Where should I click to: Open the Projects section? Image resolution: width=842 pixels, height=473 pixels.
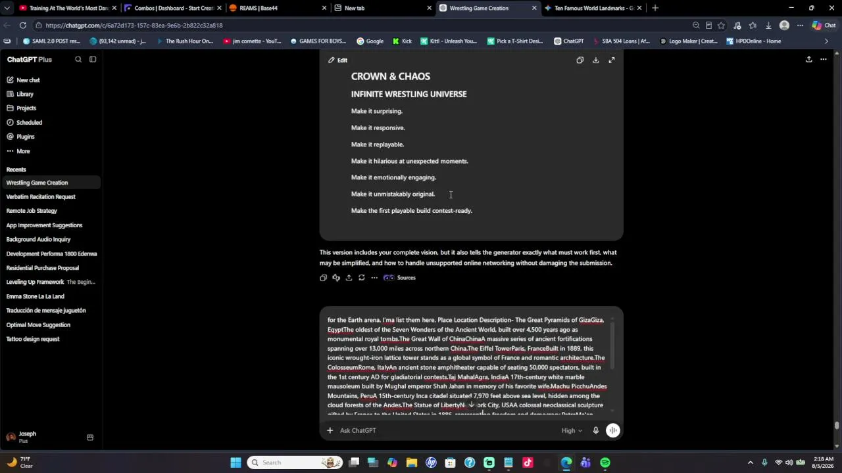tap(26, 108)
